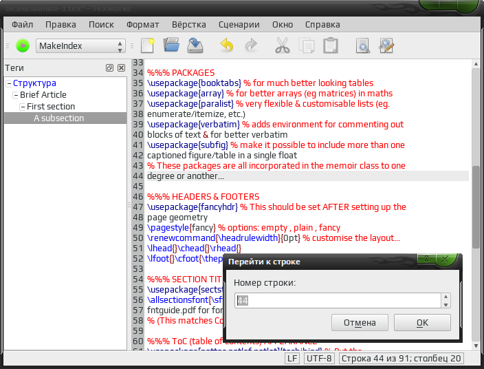484x369 pixels.
Task: Open the Вёрстка menu
Action: [x=189, y=24]
